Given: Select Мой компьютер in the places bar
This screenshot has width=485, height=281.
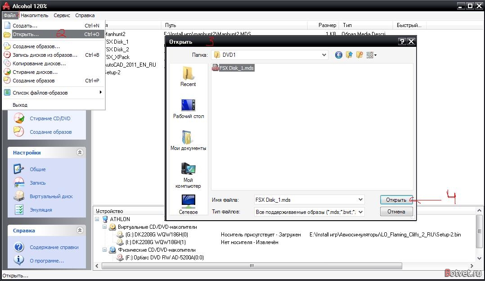Looking at the screenshot, I should (x=188, y=175).
